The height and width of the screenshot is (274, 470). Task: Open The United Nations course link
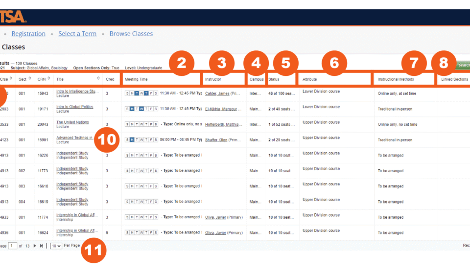(72, 122)
